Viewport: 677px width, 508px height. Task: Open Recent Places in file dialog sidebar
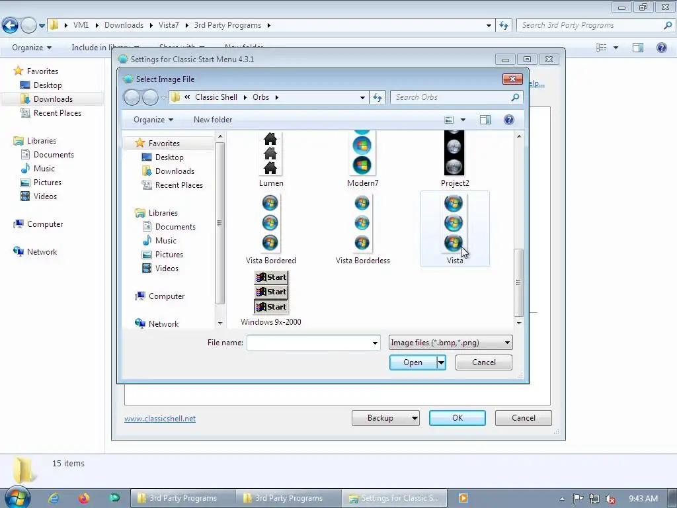(179, 185)
